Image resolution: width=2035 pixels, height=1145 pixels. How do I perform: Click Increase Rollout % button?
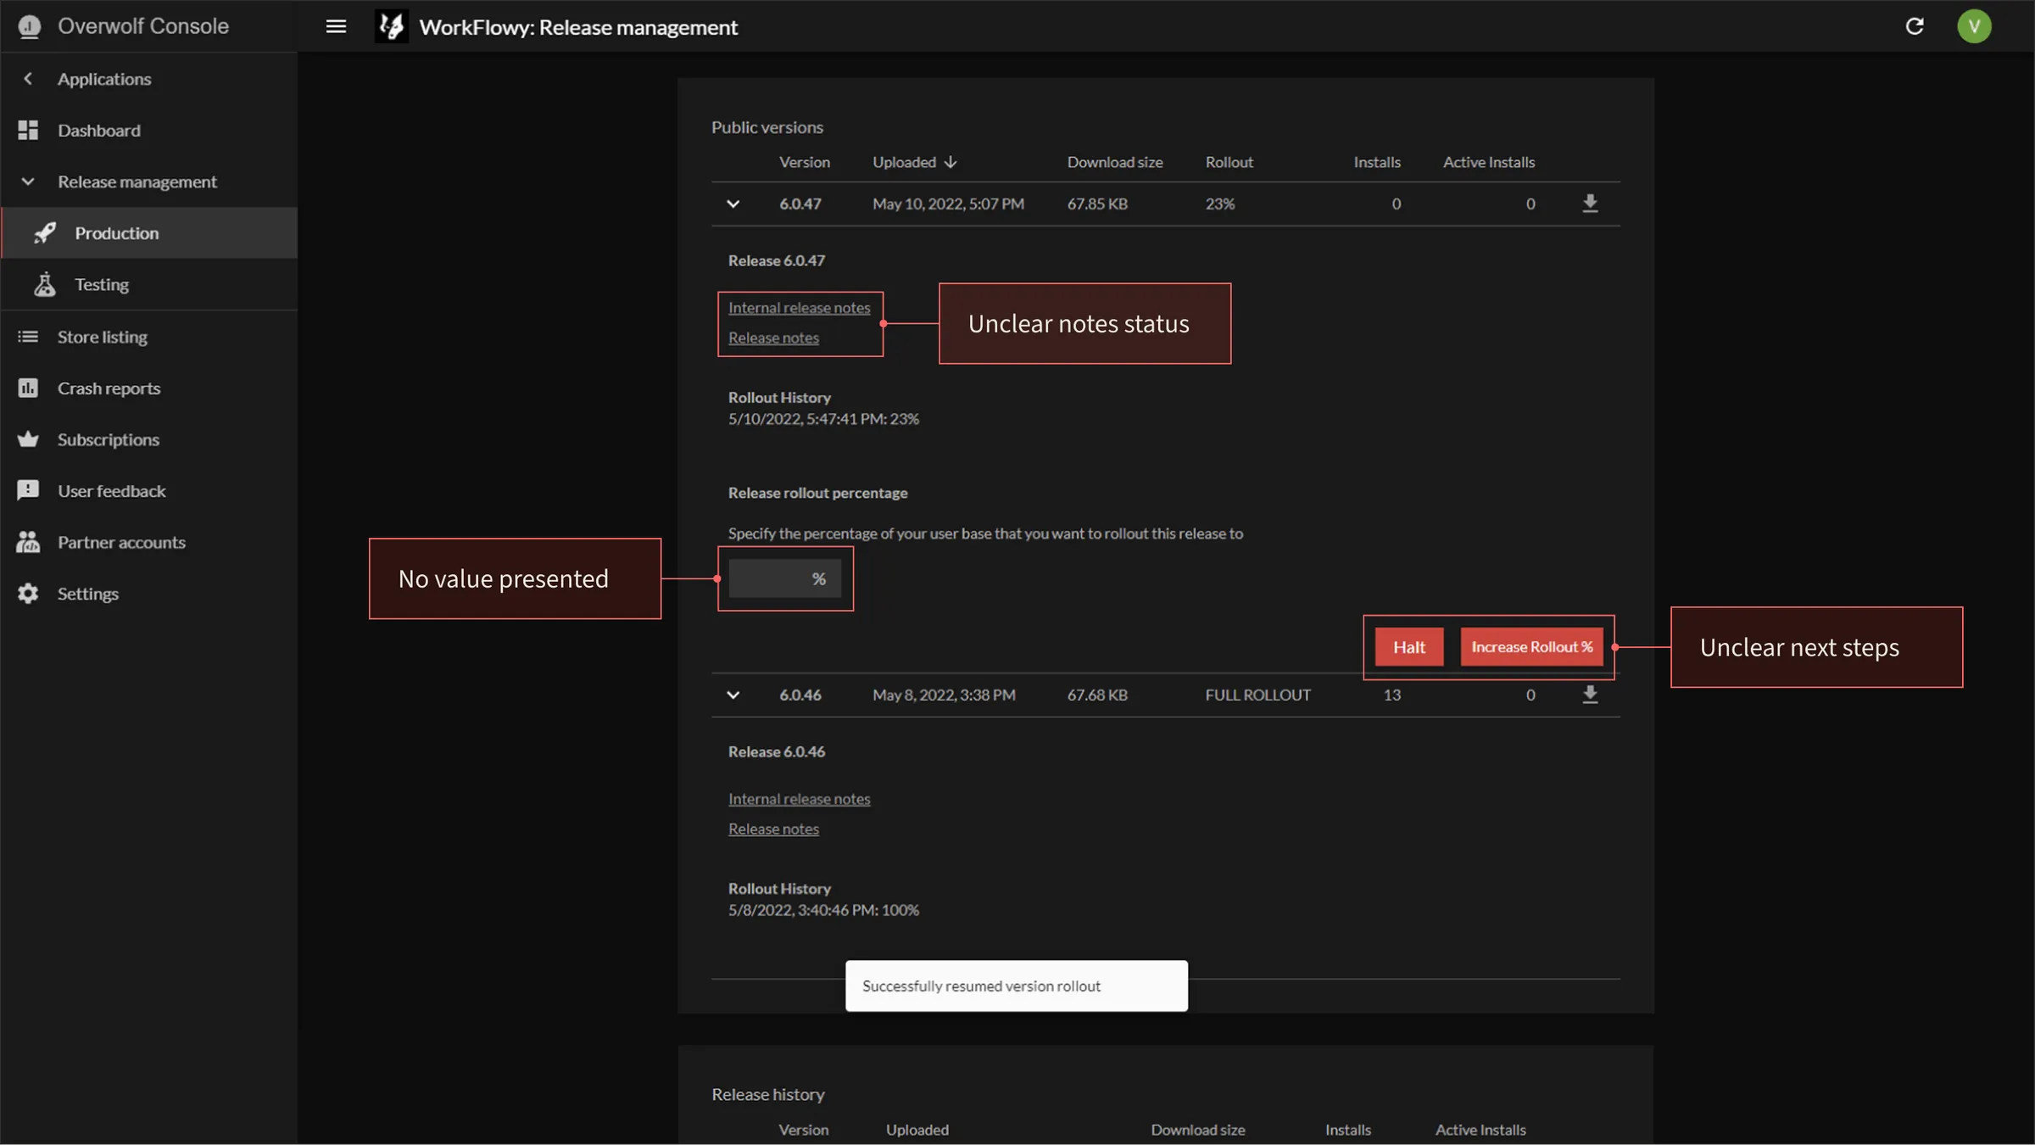point(1531,647)
